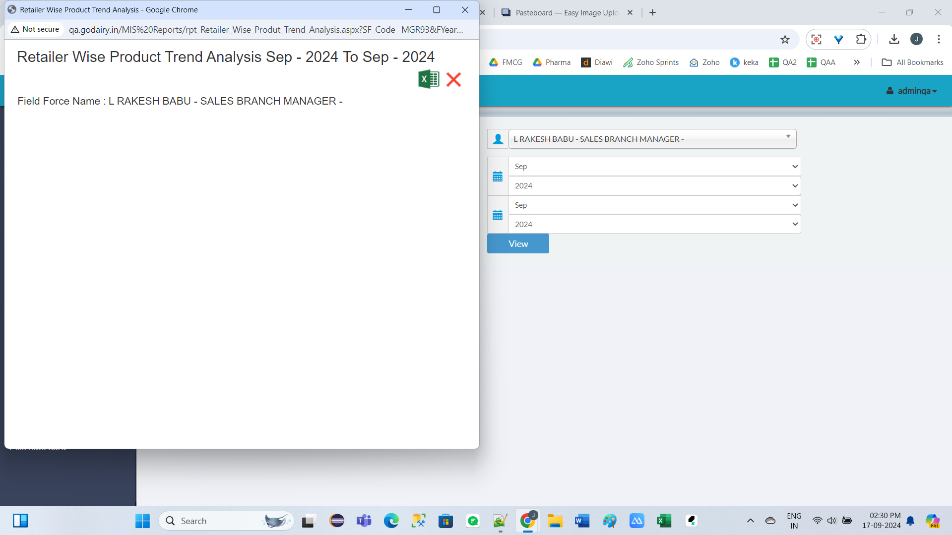
Task: Open Task View from taskbar
Action: click(309, 521)
